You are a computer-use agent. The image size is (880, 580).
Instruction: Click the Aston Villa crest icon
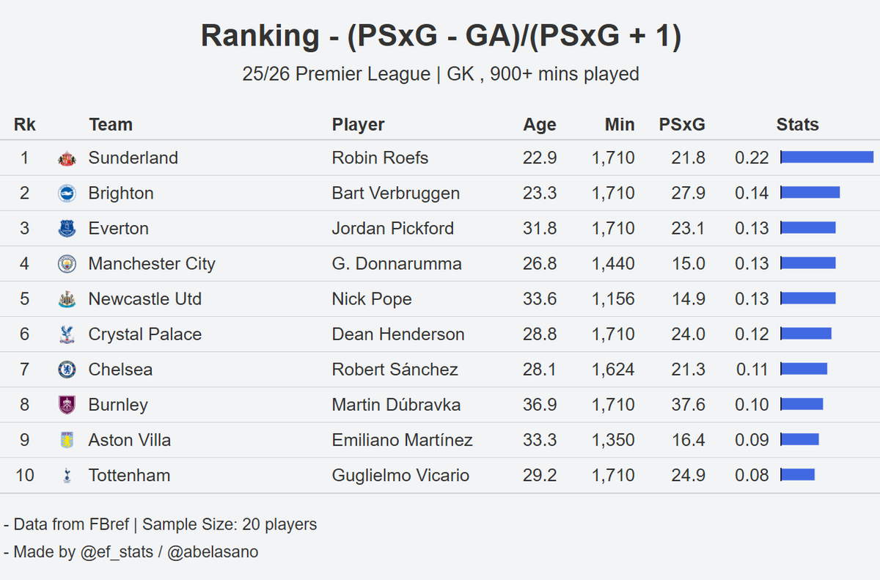[67, 440]
